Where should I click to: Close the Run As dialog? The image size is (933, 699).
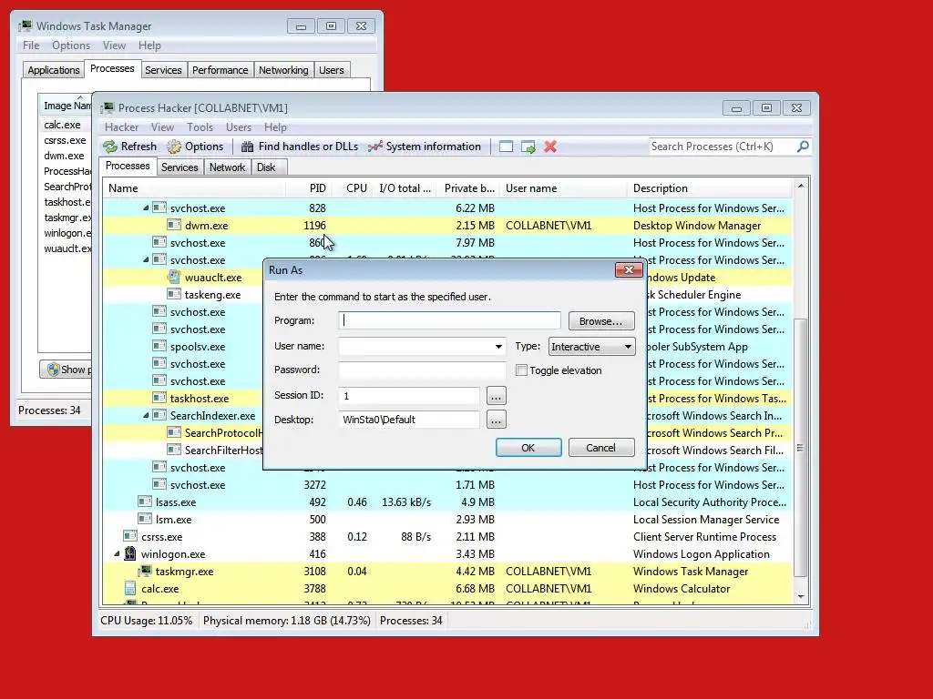(x=629, y=270)
